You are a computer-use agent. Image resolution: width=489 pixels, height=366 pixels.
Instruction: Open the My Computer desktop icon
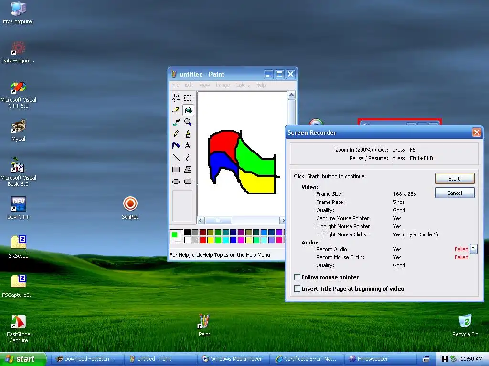click(18, 13)
